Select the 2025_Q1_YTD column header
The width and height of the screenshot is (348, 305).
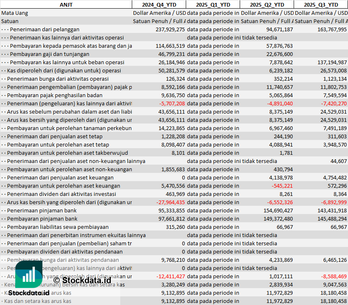(213, 5)
